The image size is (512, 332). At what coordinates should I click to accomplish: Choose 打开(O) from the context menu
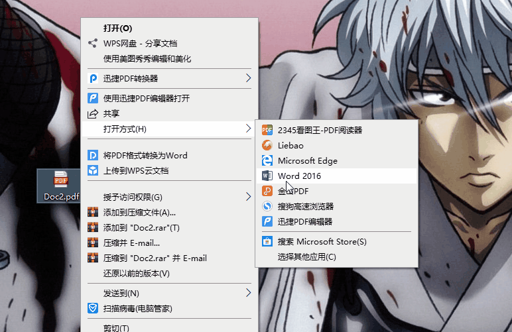click(169, 28)
